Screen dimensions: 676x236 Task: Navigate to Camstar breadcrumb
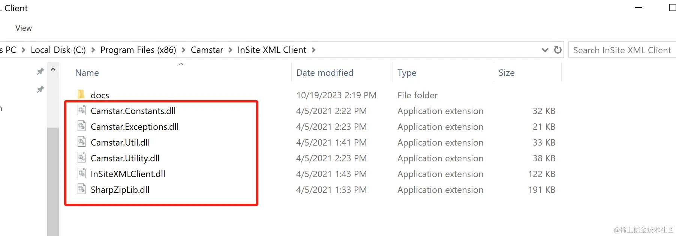[x=207, y=50]
